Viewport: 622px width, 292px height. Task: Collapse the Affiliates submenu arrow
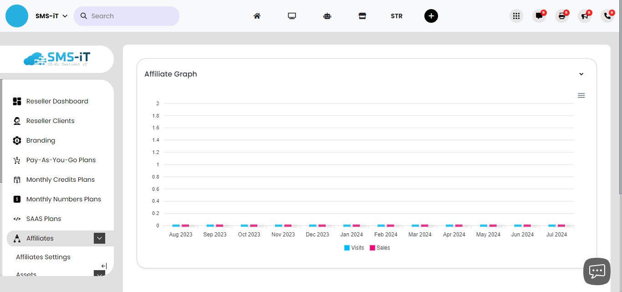tap(99, 238)
